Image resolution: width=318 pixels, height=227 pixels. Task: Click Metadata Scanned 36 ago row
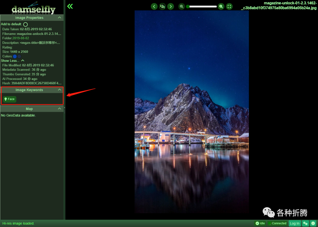click(x=24, y=70)
